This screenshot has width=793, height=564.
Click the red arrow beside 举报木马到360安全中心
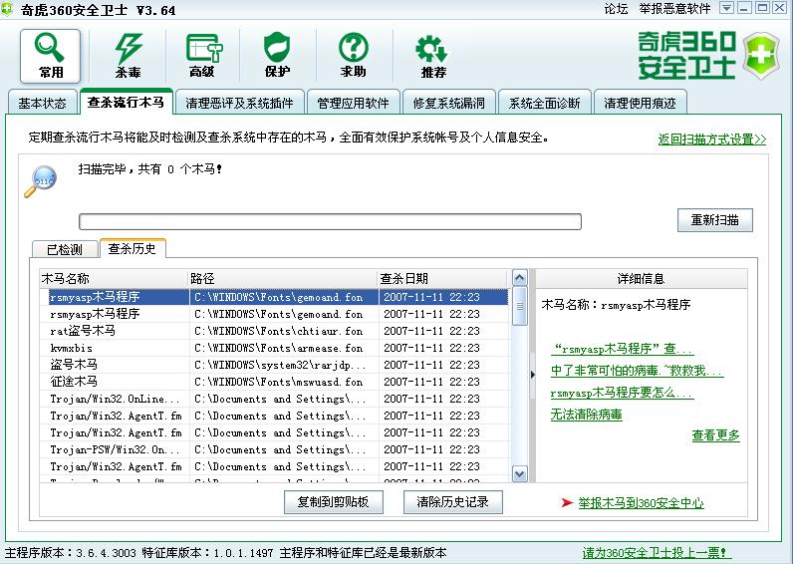(567, 503)
